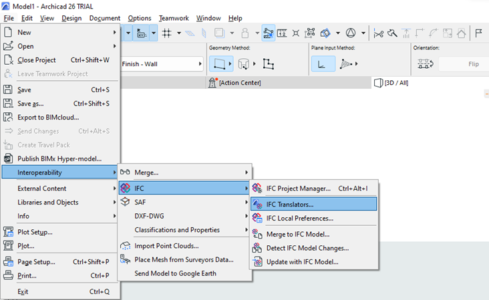Open grid snap dropdown arrow
489x300 pixels.
(179, 33)
